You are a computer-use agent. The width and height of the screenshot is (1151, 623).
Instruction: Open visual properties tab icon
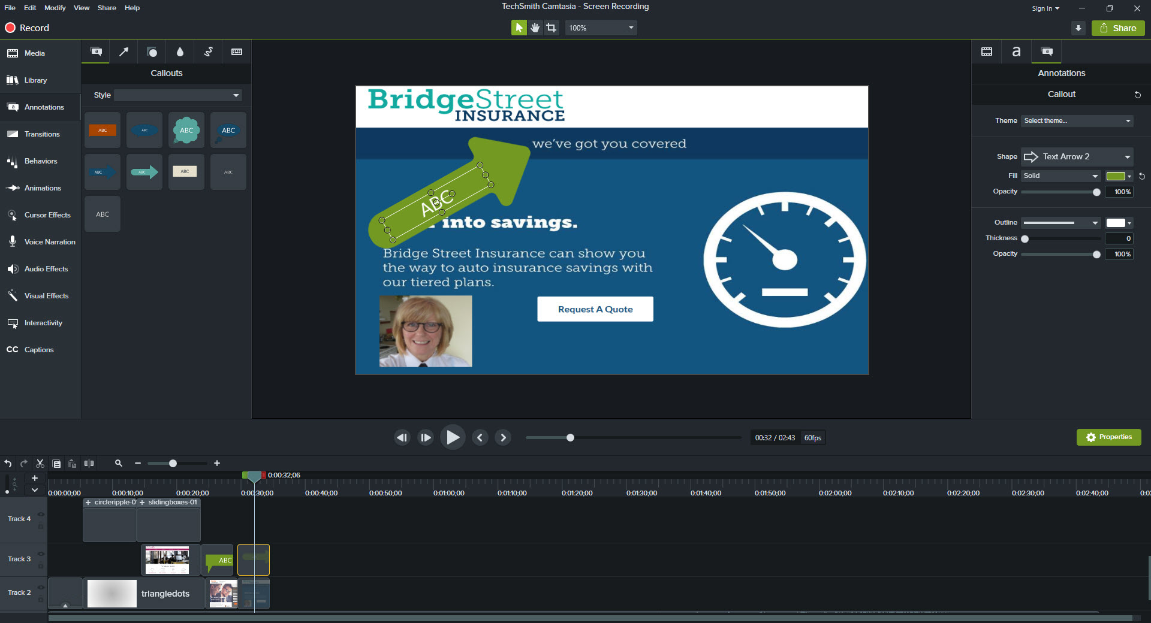987,52
